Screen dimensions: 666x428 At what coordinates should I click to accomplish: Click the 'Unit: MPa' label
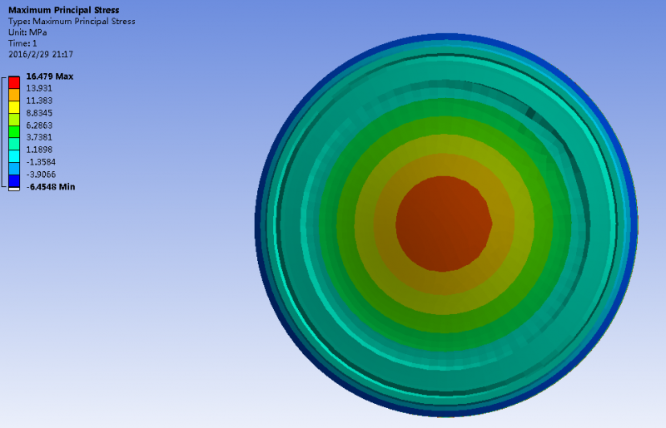pyautogui.click(x=27, y=32)
